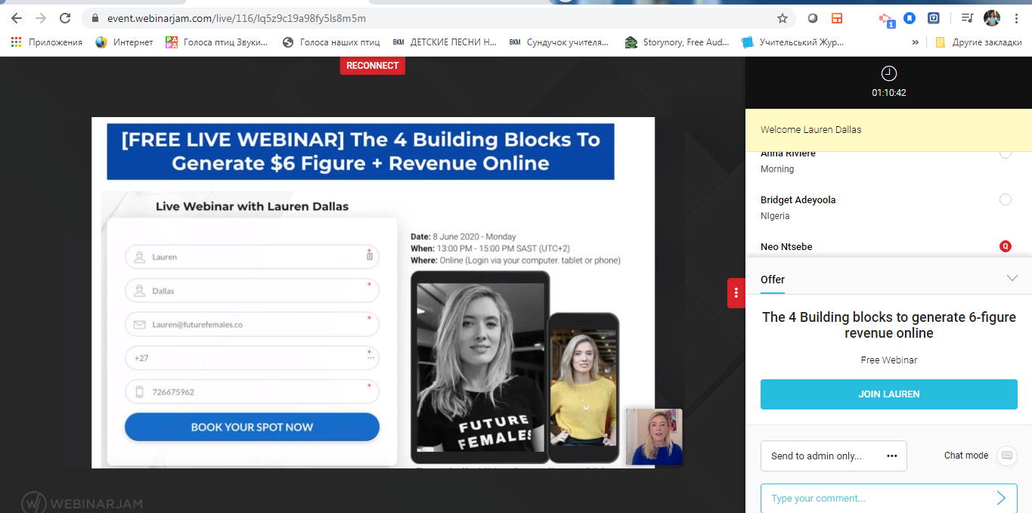Reload the webinar page

tap(65, 18)
